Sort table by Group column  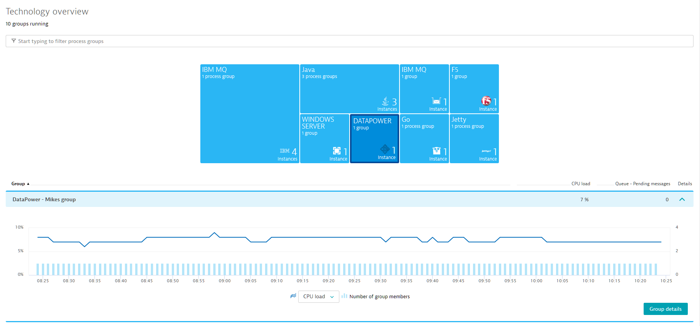pos(20,184)
